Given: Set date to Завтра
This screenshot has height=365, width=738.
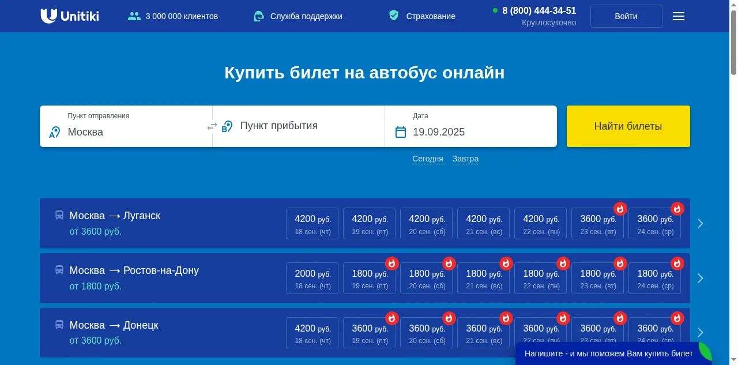Looking at the screenshot, I should (x=465, y=159).
